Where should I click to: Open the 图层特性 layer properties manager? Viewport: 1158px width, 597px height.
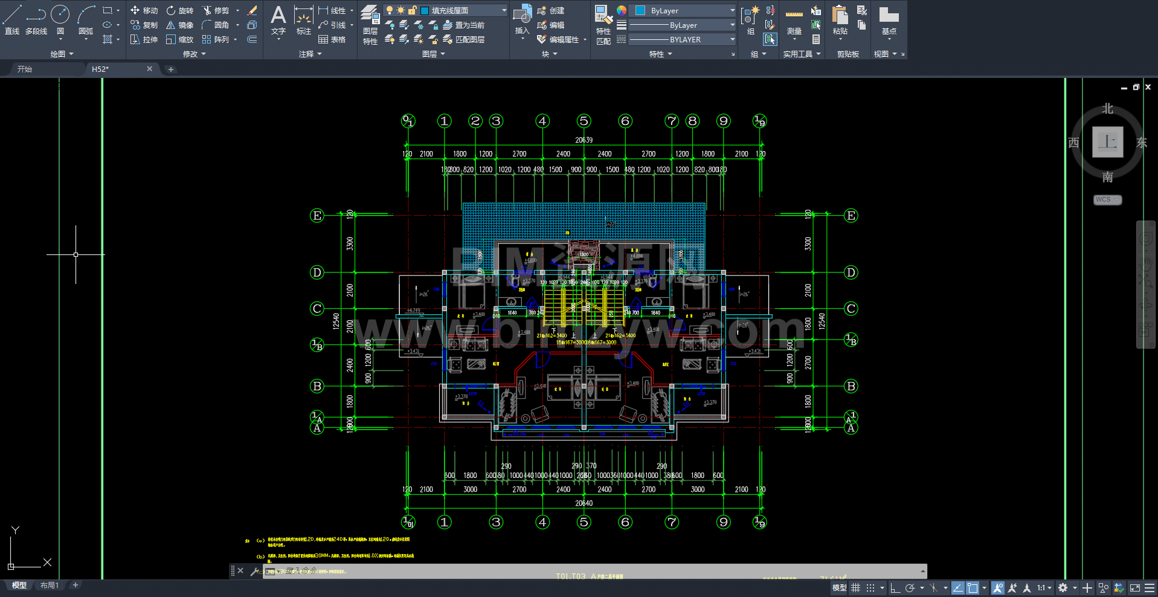click(370, 24)
